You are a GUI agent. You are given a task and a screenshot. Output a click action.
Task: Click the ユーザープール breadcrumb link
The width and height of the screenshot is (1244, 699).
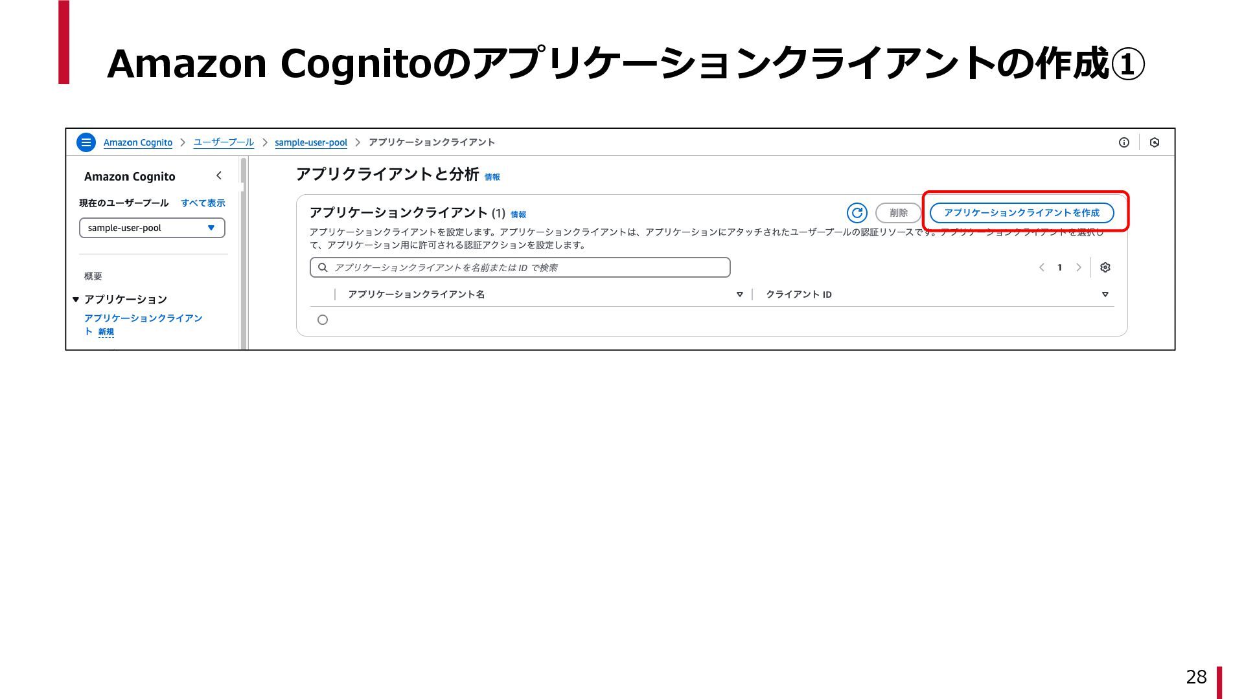coord(224,142)
